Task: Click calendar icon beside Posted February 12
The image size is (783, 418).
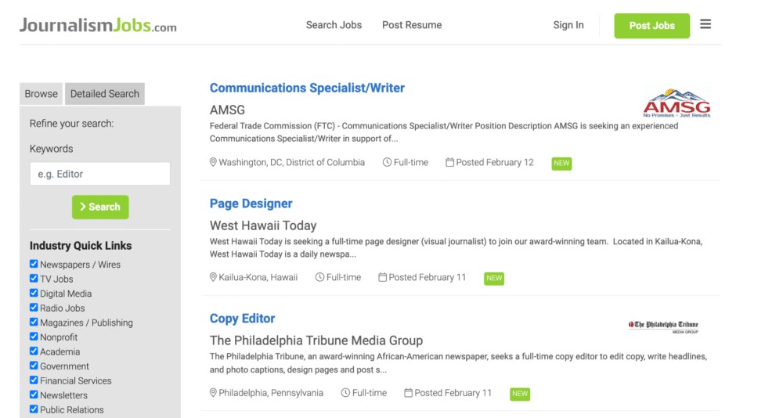Action: pyautogui.click(x=449, y=163)
